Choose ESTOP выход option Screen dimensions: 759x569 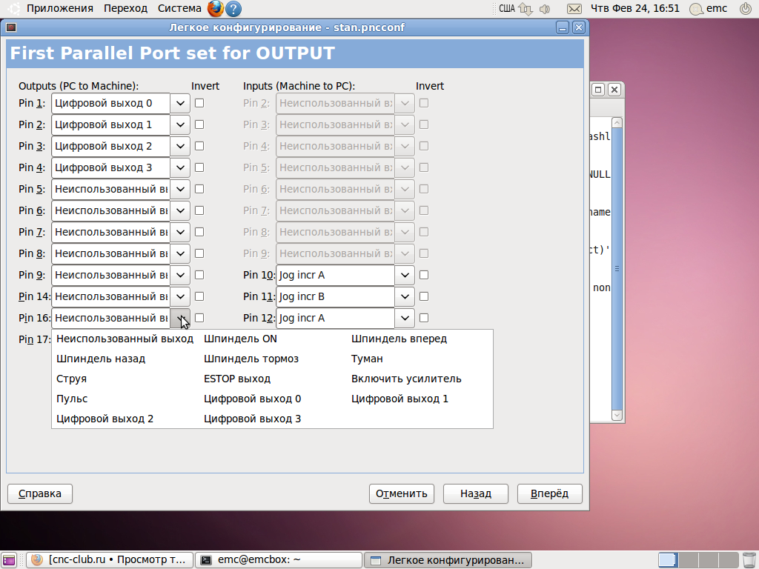click(x=237, y=379)
